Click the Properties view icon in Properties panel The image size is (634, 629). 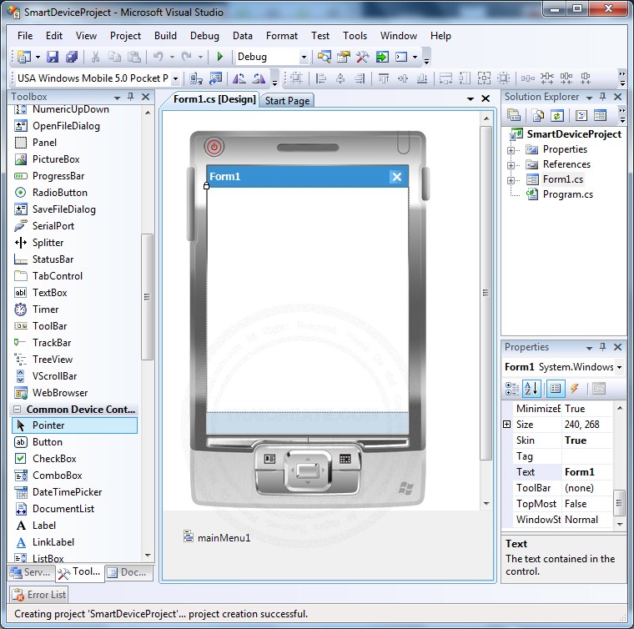[556, 389]
